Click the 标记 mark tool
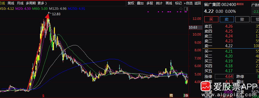 [178, 3]
